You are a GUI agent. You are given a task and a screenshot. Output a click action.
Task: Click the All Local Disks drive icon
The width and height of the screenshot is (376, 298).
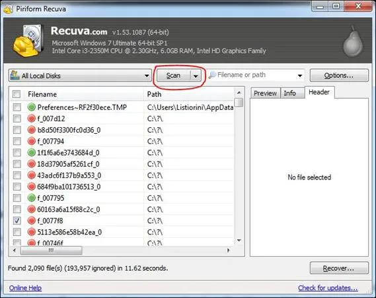pos(15,75)
